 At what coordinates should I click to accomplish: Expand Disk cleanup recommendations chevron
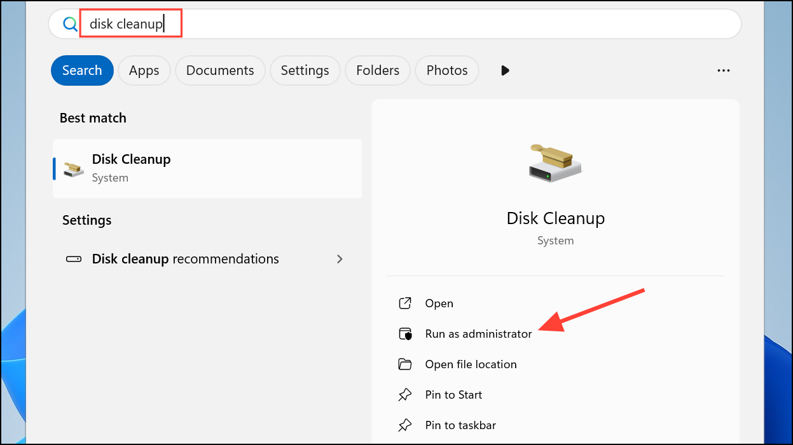pos(340,259)
